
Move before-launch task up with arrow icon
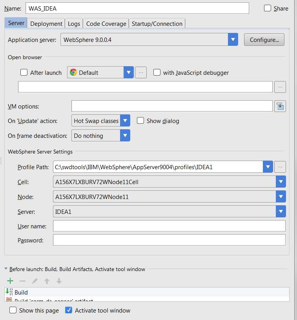47,281
